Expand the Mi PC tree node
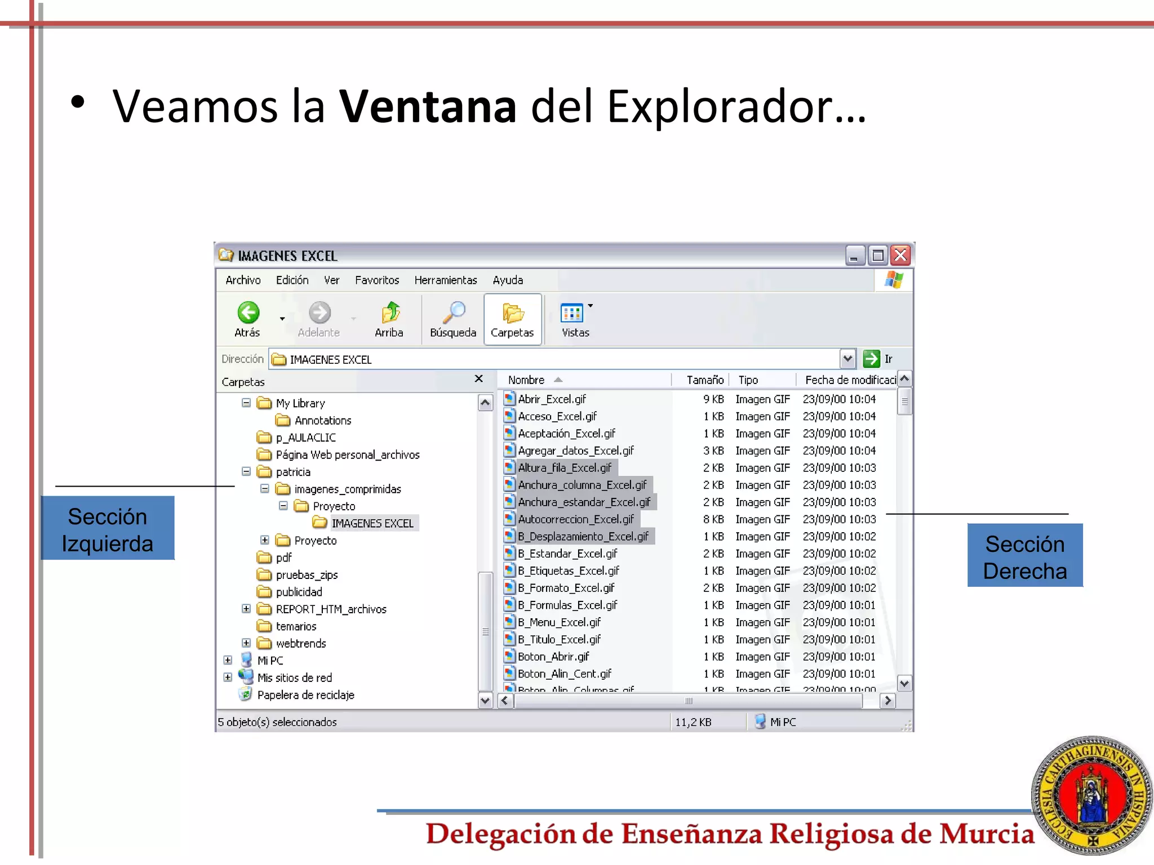The height and width of the screenshot is (865, 1154). 228,660
